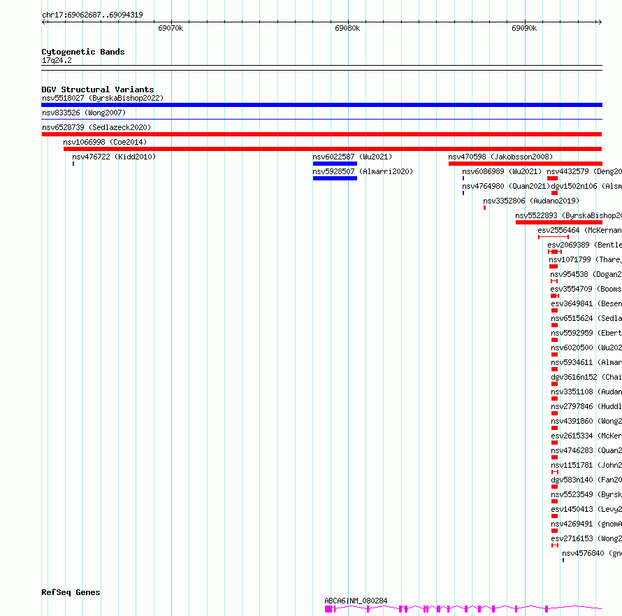The height and width of the screenshot is (616, 622).
Task: Click the blue bar under nsv5928507 (Almarri2020)
Action: pos(335,178)
